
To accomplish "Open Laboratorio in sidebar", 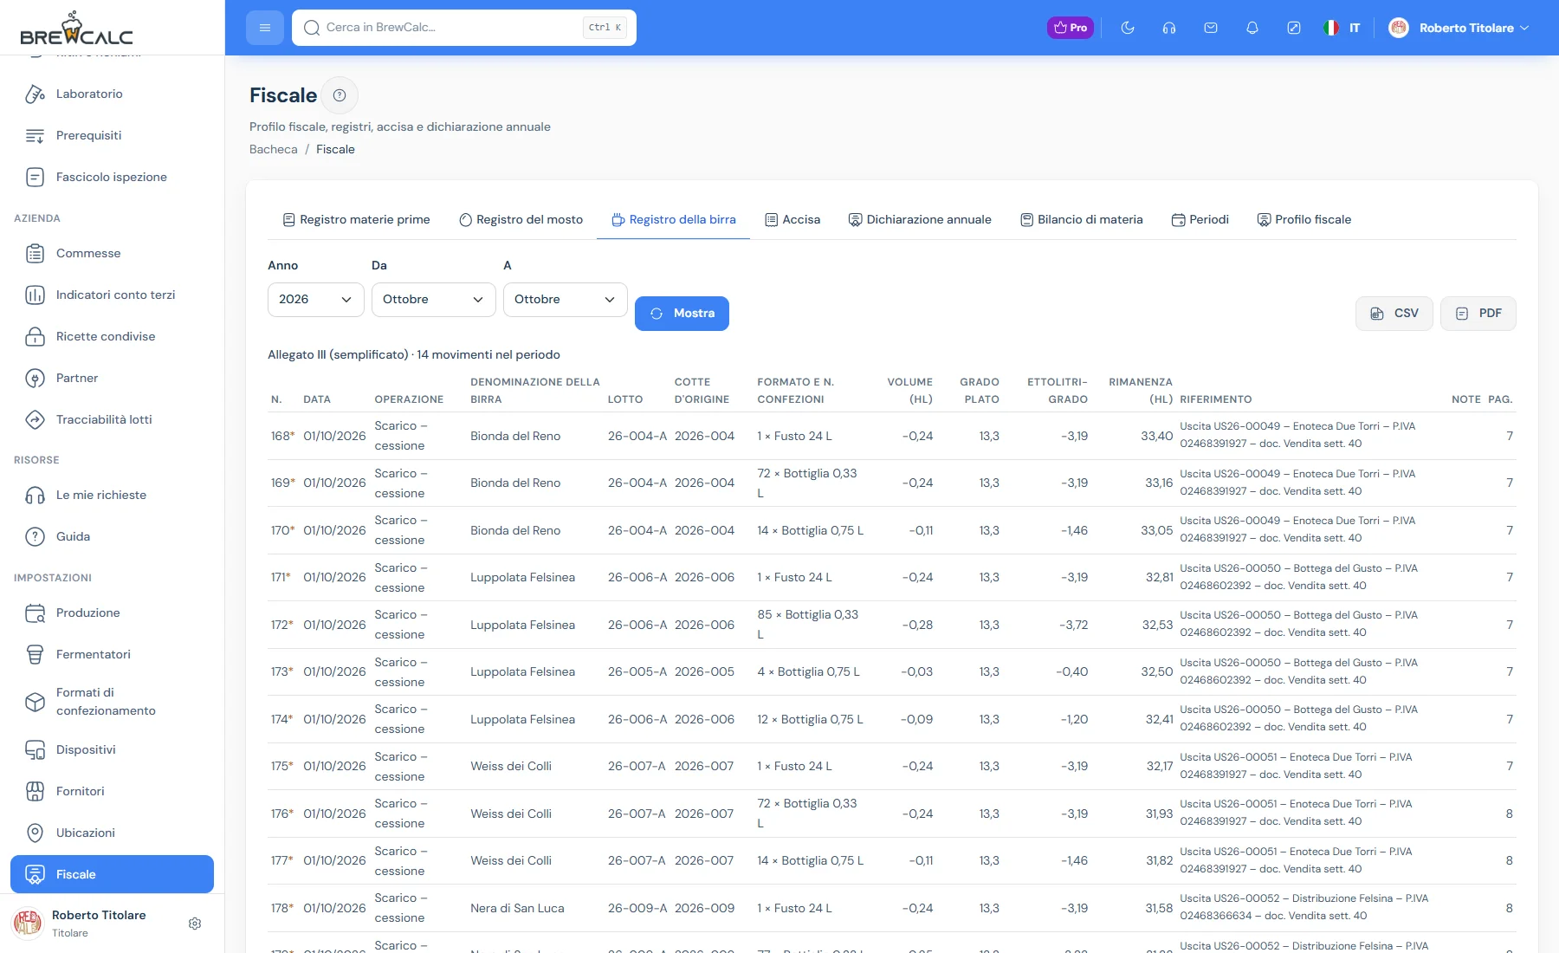I will [112, 94].
